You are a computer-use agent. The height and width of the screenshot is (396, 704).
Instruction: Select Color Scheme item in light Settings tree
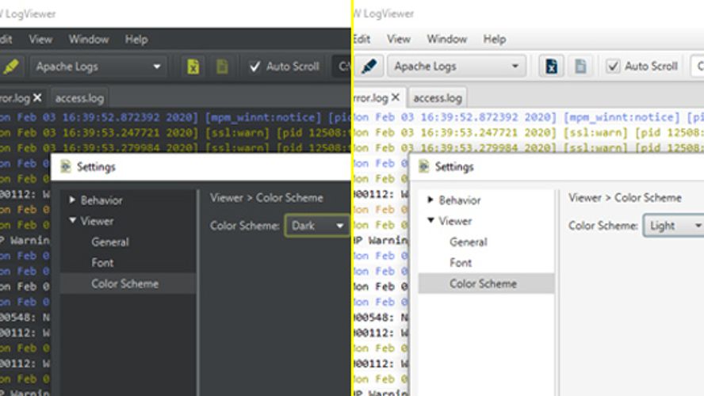[486, 284]
